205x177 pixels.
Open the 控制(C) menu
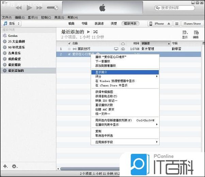46,17
